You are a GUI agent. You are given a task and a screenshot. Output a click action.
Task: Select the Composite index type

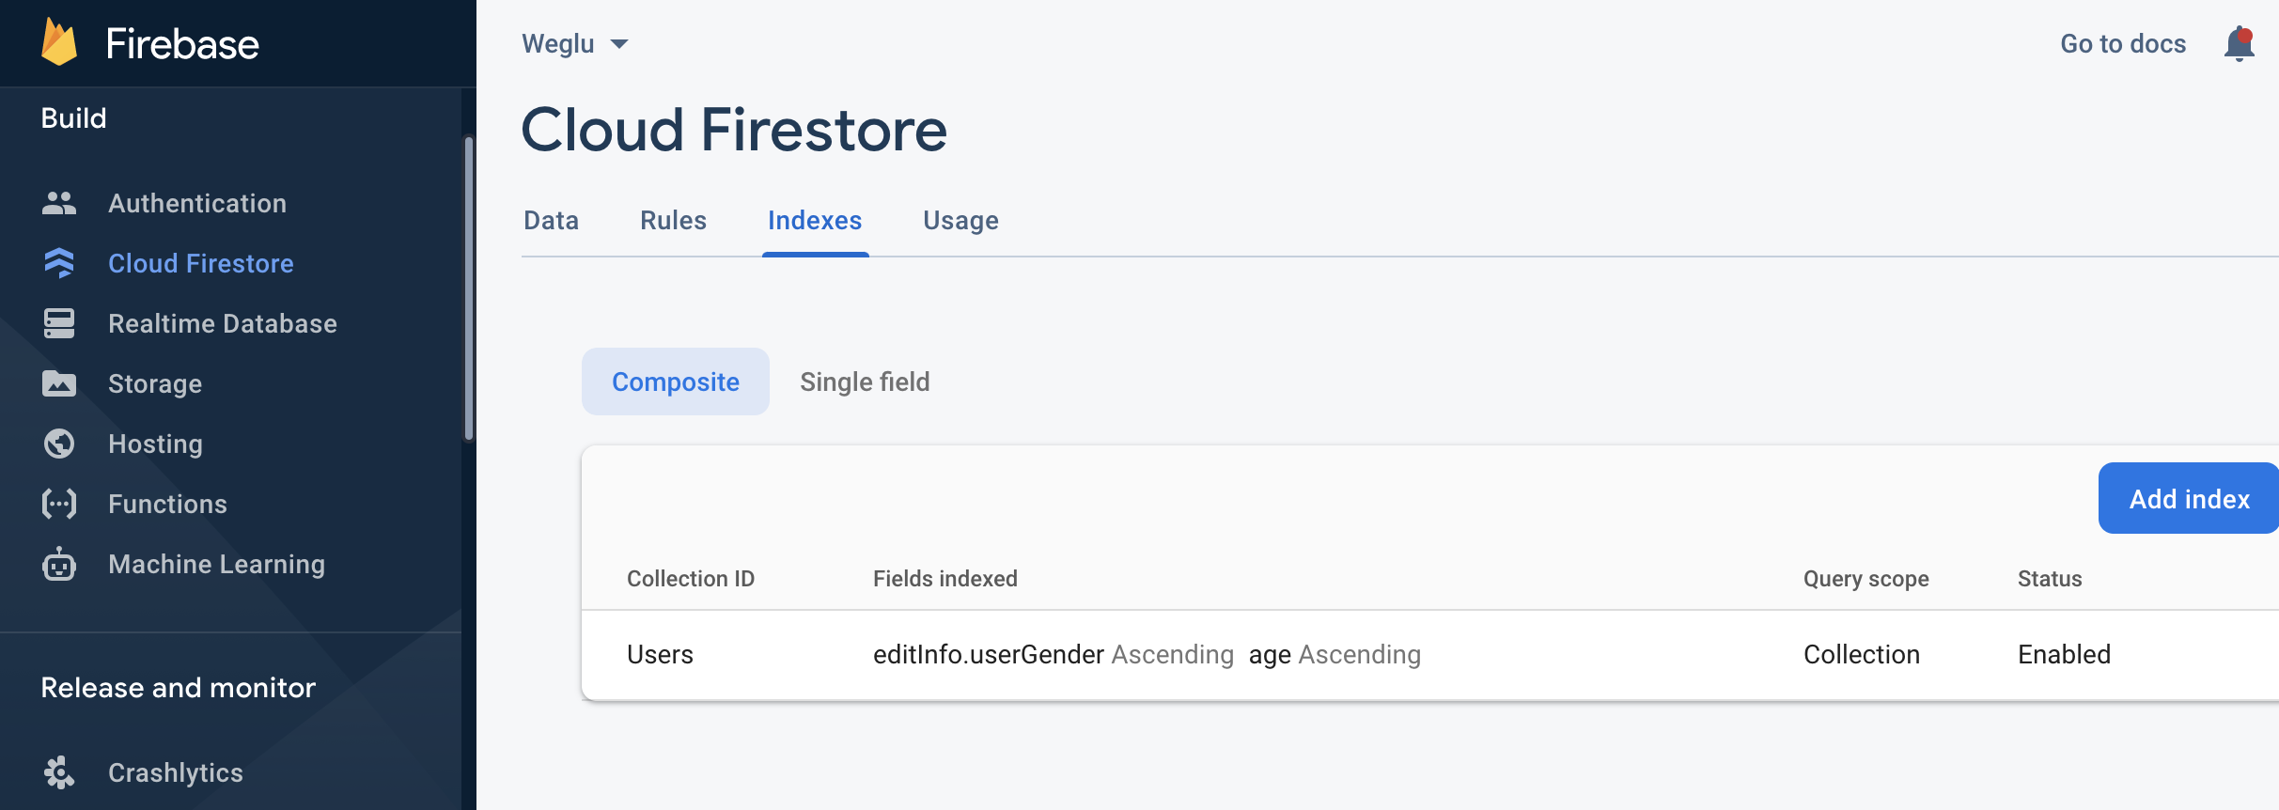coord(676,382)
